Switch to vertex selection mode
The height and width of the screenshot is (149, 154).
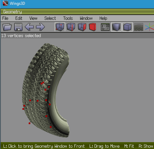pyautogui.click(x=60, y=27)
